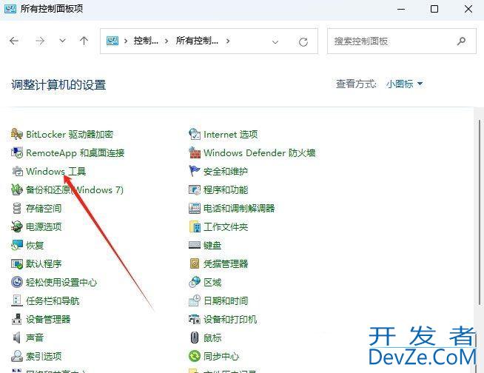Click the 区域 globe icon

195,282
